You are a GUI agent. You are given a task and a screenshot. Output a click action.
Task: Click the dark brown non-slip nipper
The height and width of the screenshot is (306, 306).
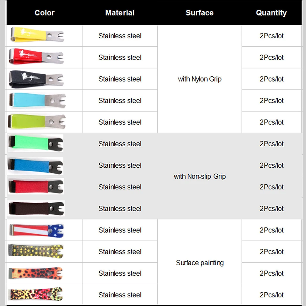36,208
